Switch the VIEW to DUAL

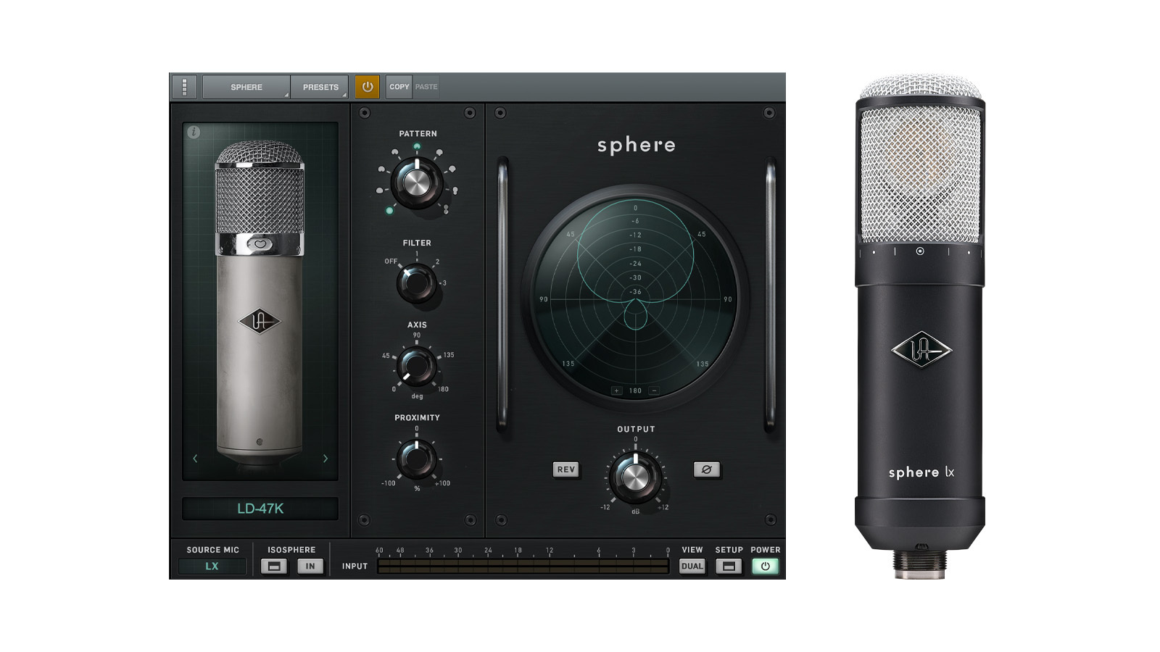[x=691, y=567]
